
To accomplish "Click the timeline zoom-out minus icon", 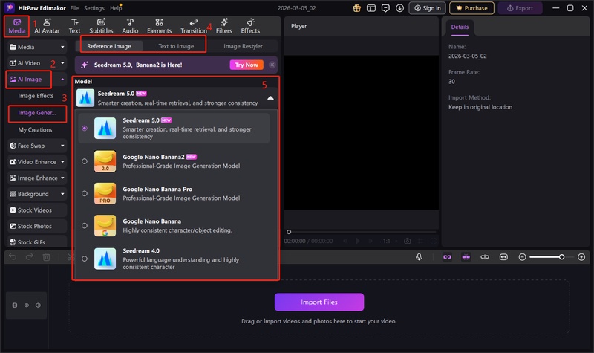I will point(522,256).
